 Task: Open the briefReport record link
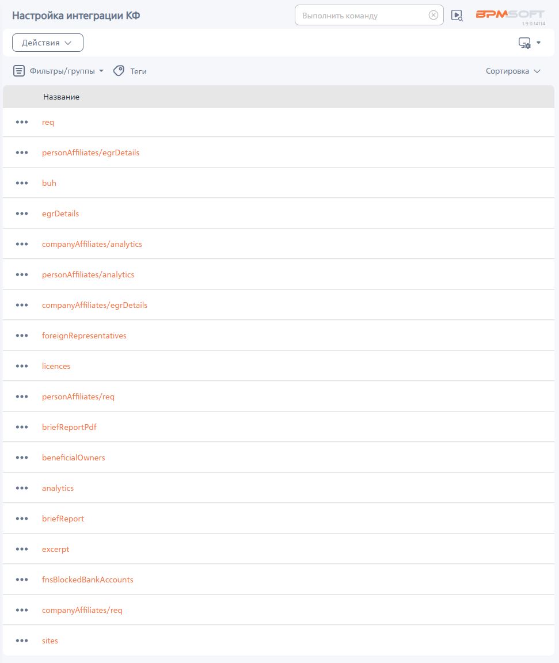(63, 519)
